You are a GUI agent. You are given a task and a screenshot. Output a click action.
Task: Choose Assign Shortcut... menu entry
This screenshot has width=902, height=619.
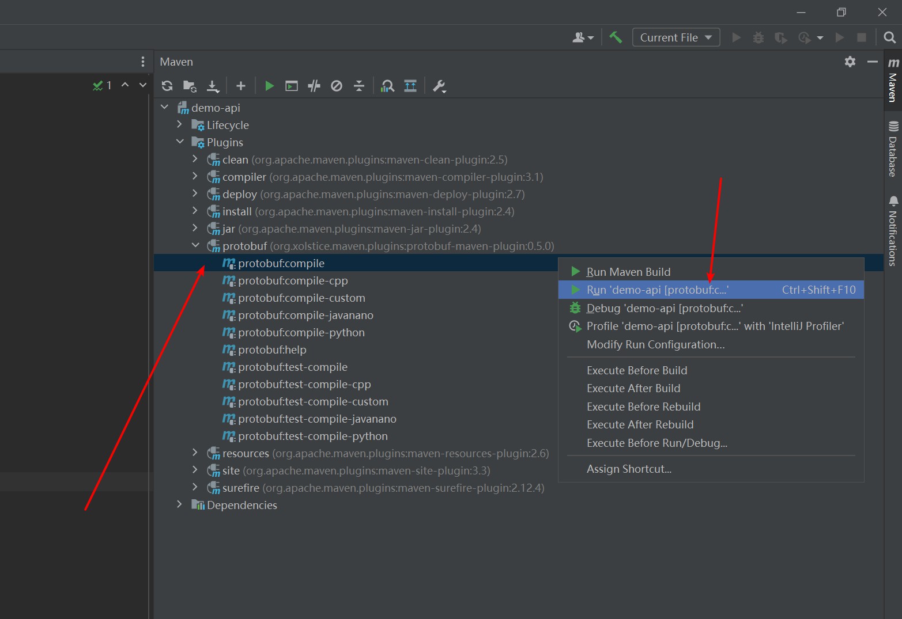click(711, 469)
